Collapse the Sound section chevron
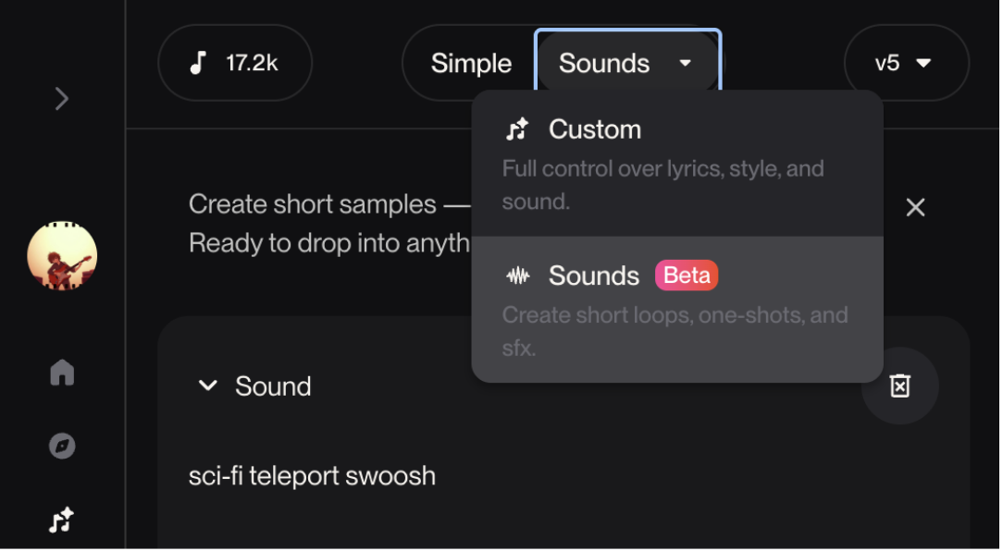The width and height of the screenshot is (1003, 551). click(x=208, y=386)
